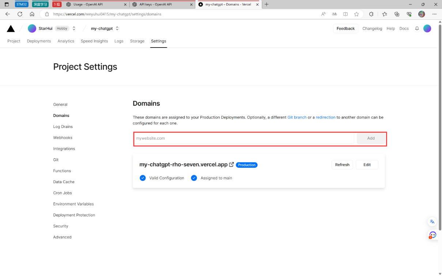Open Integrations settings
442x276 pixels.
(64, 149)
